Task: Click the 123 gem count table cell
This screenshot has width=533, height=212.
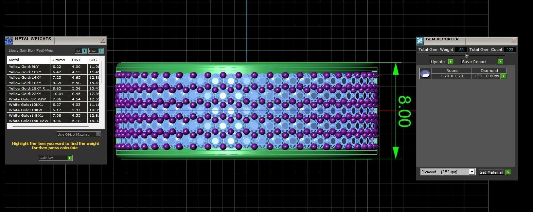Action: (x=478, y=76)
